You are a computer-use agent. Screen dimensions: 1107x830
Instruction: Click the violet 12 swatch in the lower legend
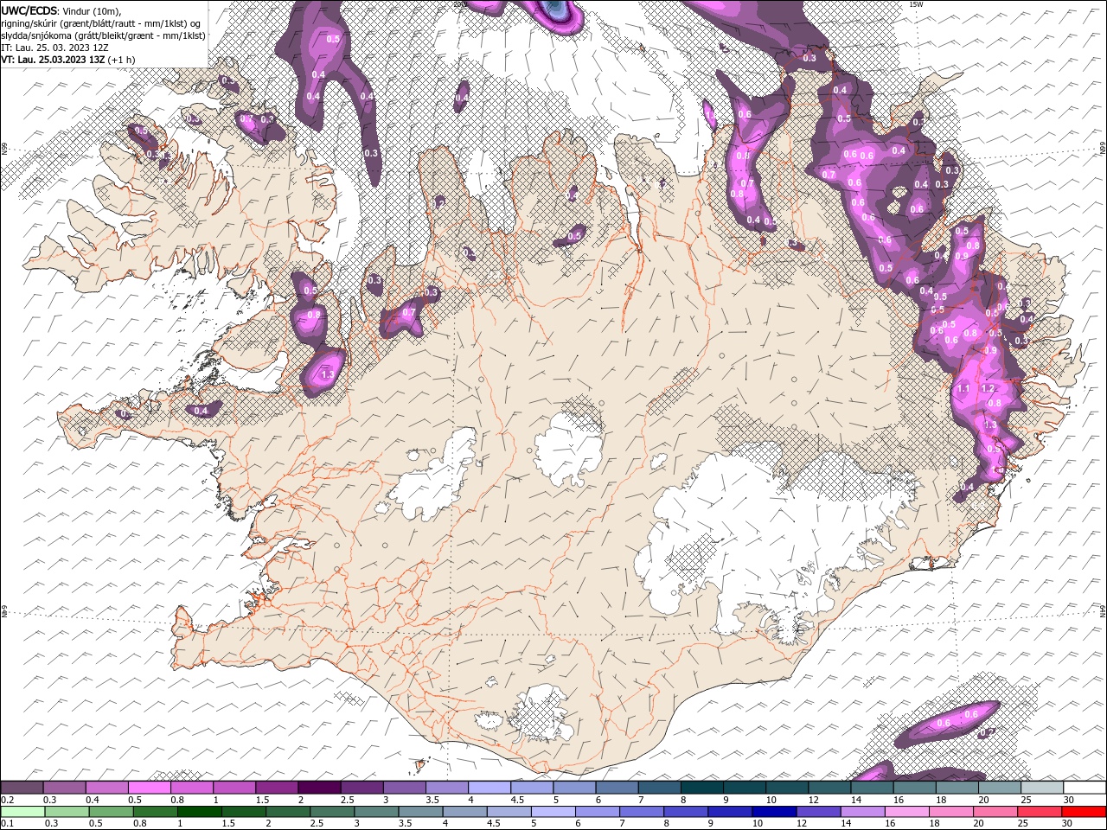[817, 812]
